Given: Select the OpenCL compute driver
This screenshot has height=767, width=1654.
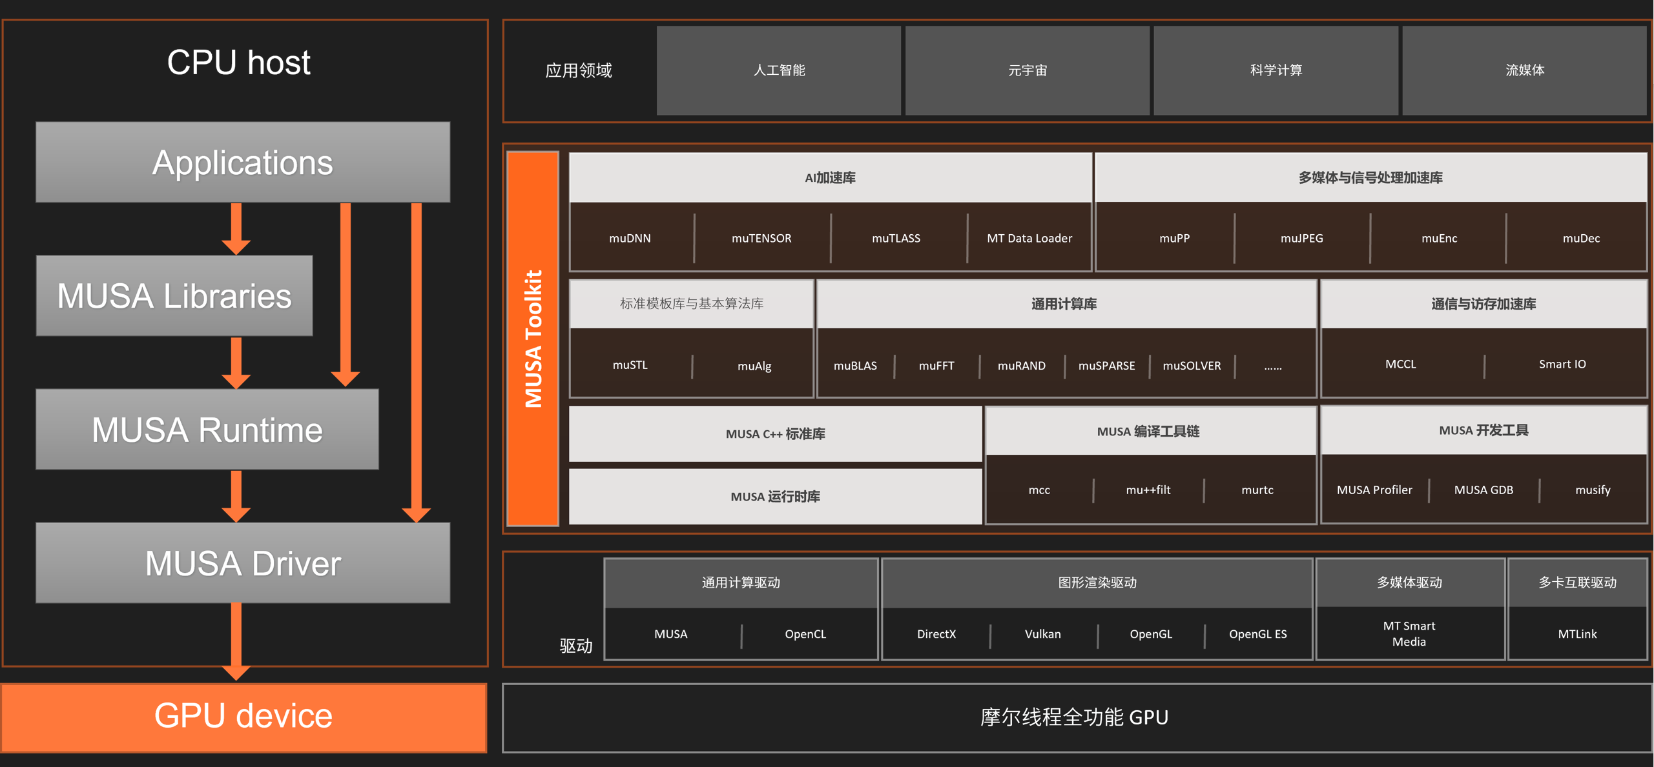Looking at the screenshot, I should (x=805, y=633).
